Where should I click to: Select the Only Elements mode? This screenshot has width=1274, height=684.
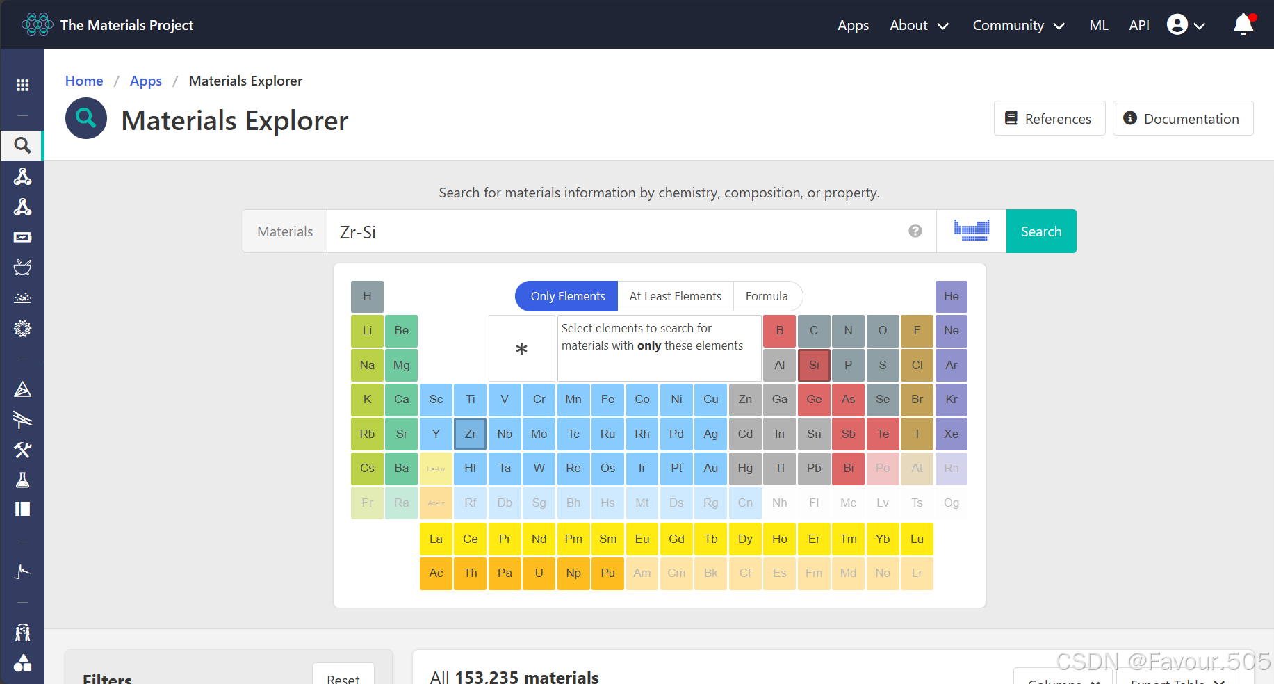567,296
